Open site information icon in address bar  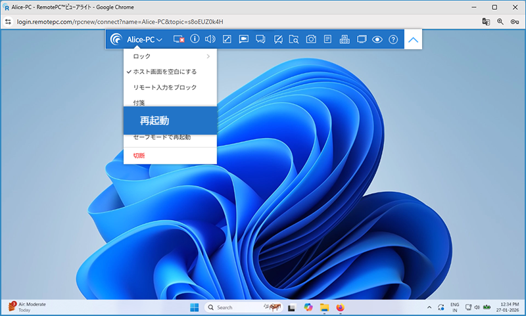[x=8, y=22]
